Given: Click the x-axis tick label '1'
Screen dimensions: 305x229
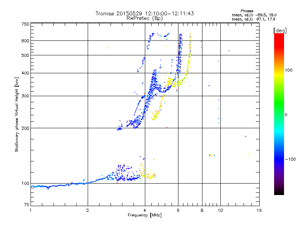Looking at the screenshot, I should (30, 210).
